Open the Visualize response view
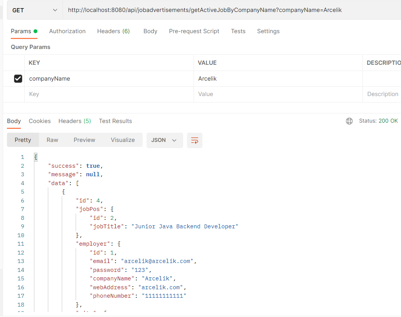 (x=123, y=140)
